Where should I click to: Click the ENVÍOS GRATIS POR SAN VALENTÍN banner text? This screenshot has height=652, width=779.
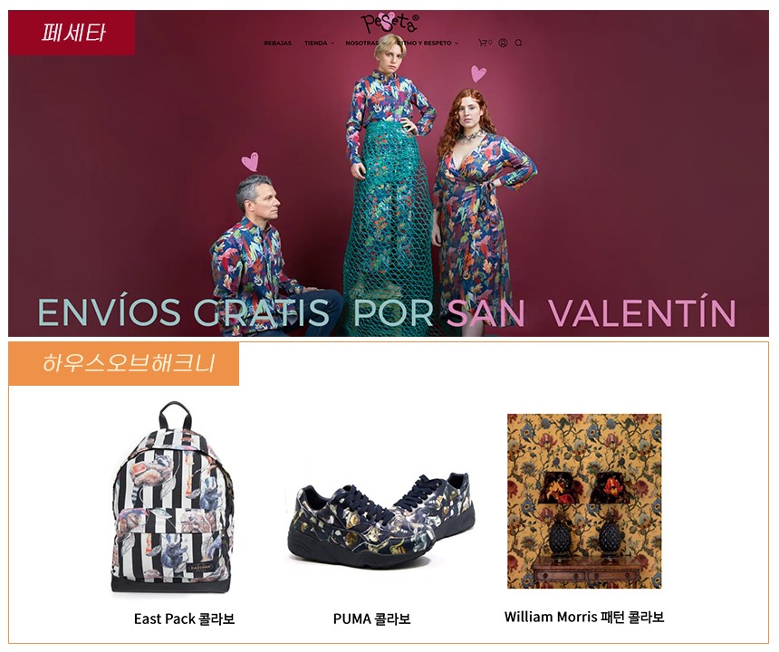tap(387, 312)
